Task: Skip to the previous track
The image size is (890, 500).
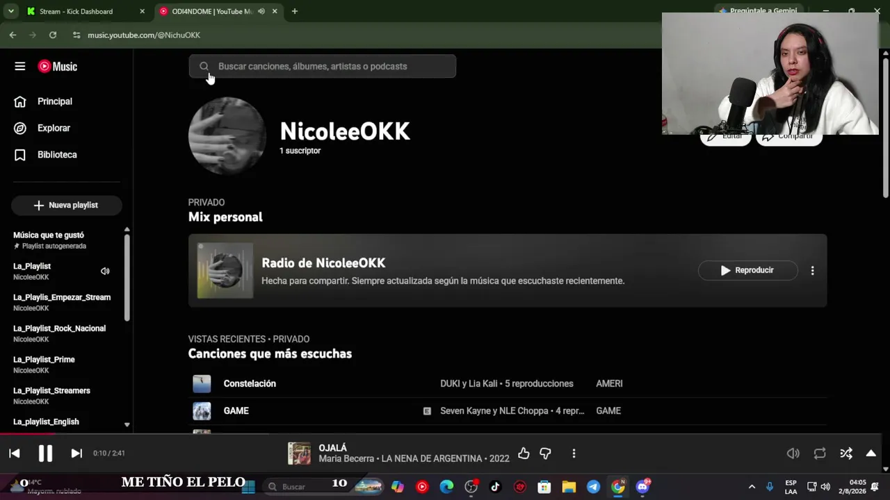Action: coord(15,453)
